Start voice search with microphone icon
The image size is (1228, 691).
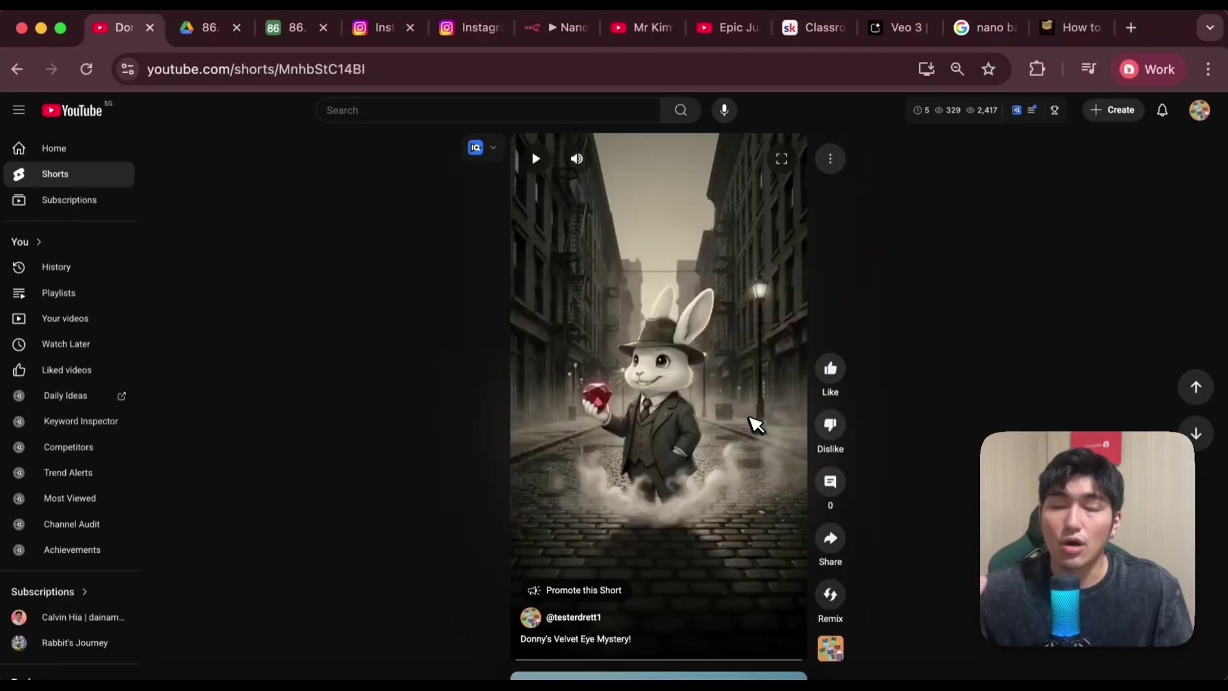(x=724, y=110)
